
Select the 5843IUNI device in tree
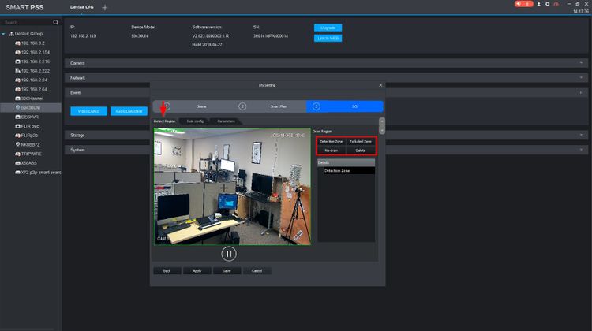coord(32,106)
